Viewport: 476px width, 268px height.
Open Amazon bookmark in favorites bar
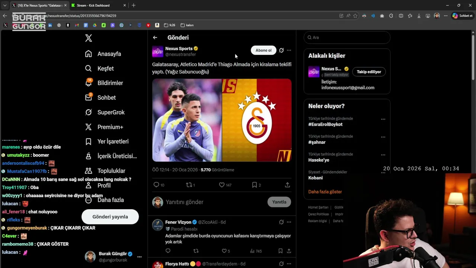(x=157, y=25)
